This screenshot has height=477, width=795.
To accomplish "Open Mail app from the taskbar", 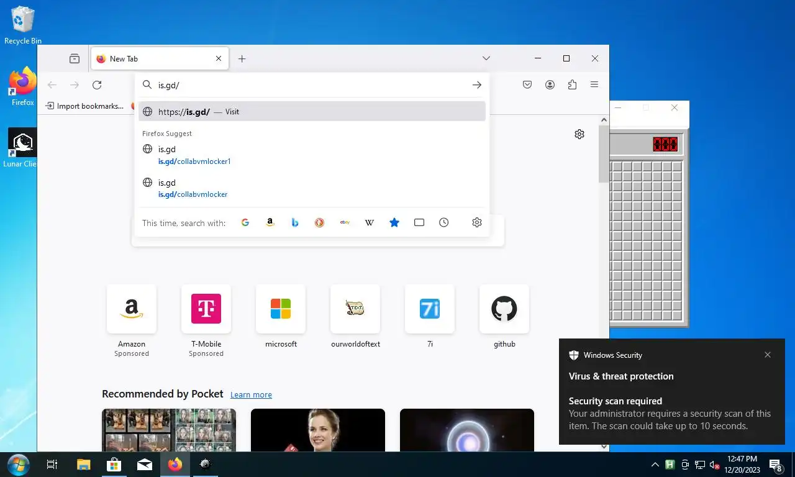I will 145,465.
